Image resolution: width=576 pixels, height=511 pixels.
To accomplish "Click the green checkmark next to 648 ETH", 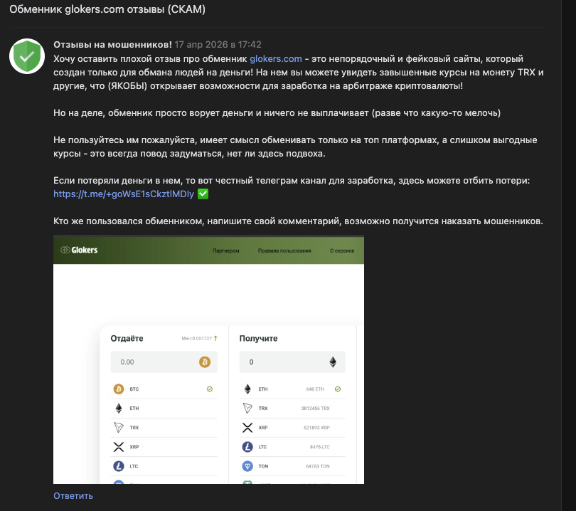I will point(338,389).
